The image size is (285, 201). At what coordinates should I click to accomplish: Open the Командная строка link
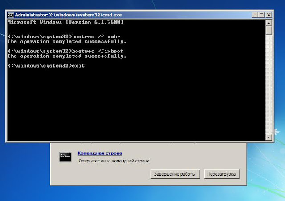tap(100, 153)
